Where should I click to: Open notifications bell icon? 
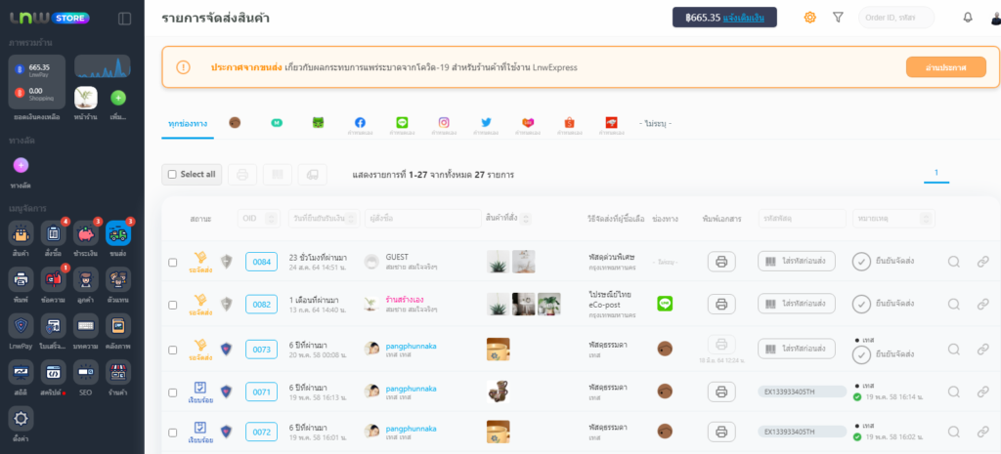[x=968, y=18]
